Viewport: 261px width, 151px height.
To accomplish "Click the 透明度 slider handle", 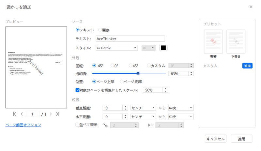I will tap(138, 73).
